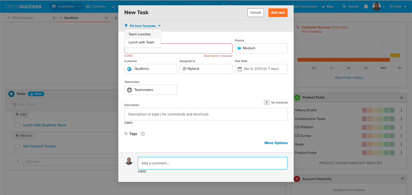Open the Lunch with Qualtrics Team task
Viewport: 412px width, 195px height.
[45, 125]
